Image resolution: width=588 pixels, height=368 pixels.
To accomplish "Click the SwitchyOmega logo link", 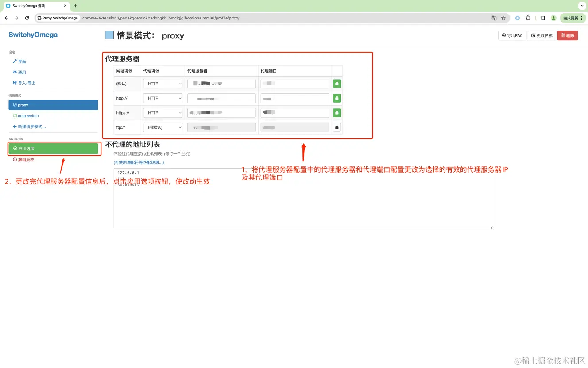I will [x=33, y=35].
